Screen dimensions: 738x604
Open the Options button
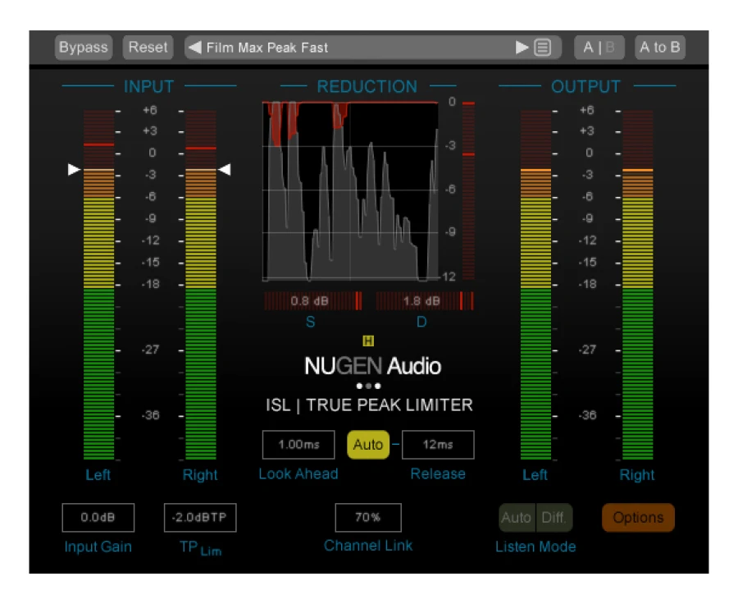click(638, 518)
